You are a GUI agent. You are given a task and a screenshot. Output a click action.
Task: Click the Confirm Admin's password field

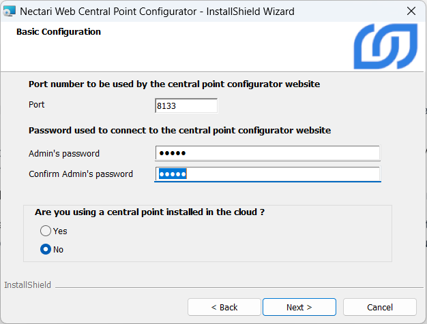click(267, 174)
